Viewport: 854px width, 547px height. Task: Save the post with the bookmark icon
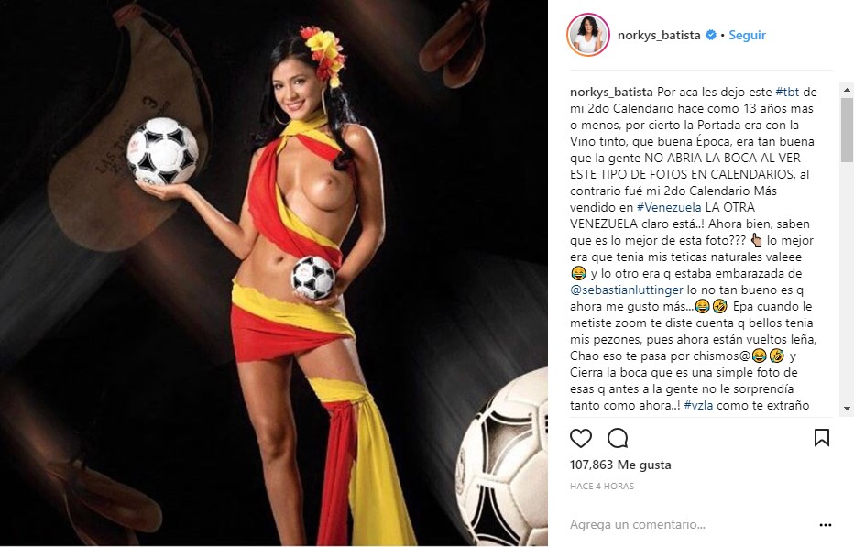point(822,437)
